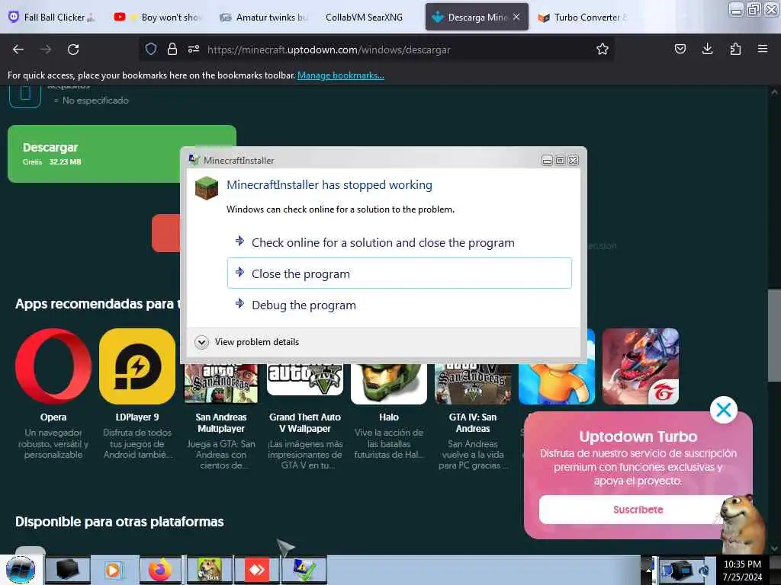Open the GTA IV: San Andreas link
The width and height of the screenshot is (781, 585).
473,422
